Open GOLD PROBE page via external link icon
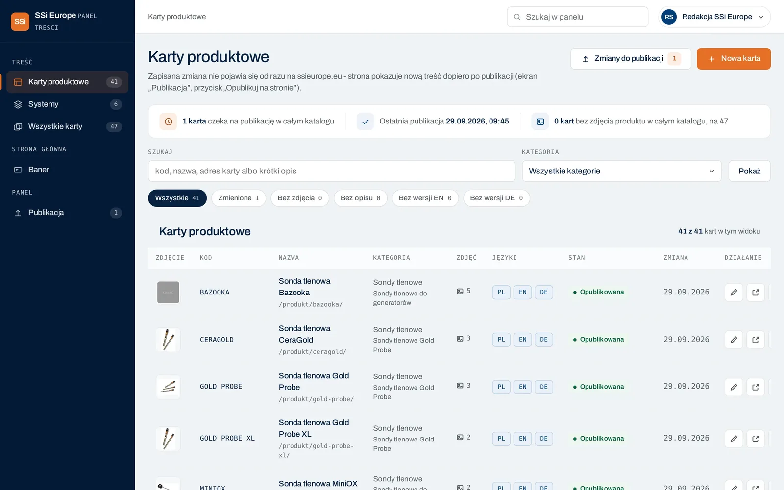 (756, 387)
